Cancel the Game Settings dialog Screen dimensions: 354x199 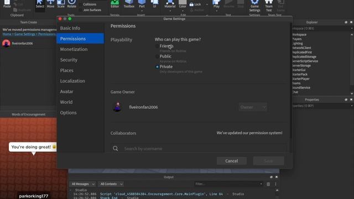point(232,161)
